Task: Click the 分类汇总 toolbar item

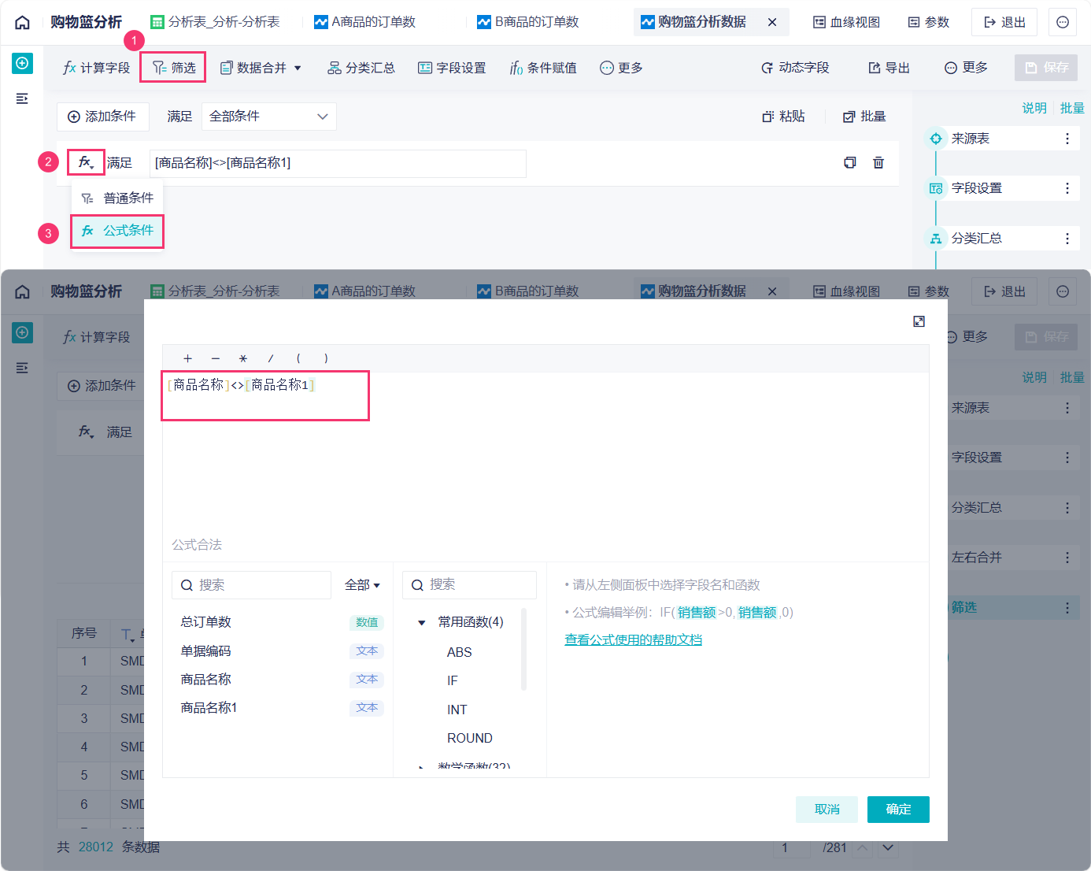Action: point(361,68)
